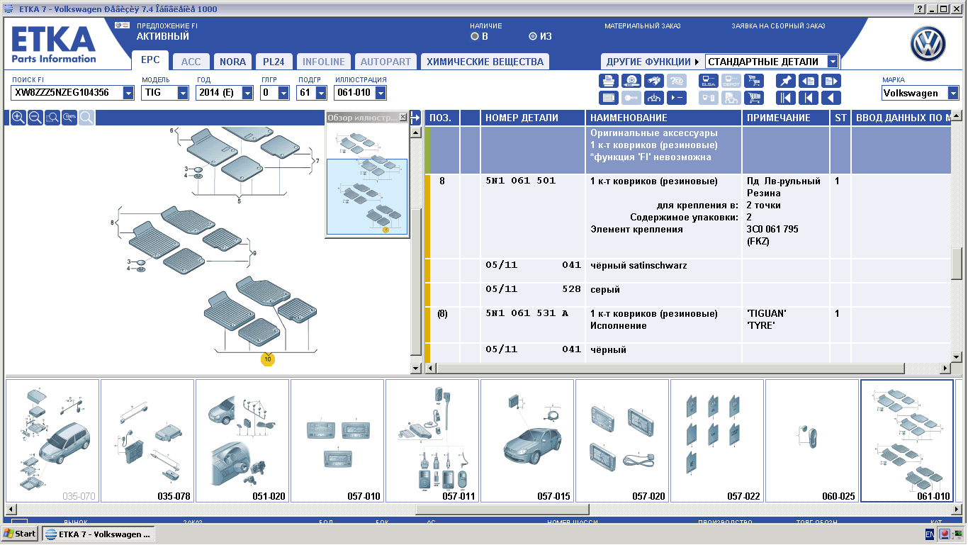Jump to first with double-bar arrow icon

785,98
